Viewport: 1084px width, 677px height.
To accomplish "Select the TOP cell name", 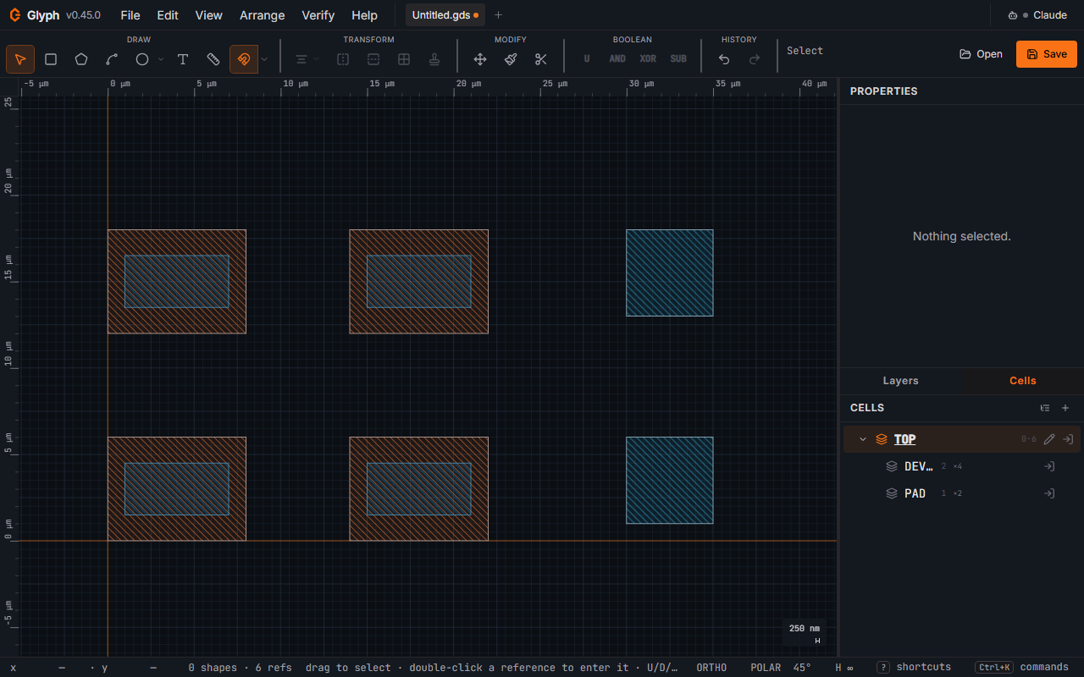I will pyautogui.click(x=904, y=439).
